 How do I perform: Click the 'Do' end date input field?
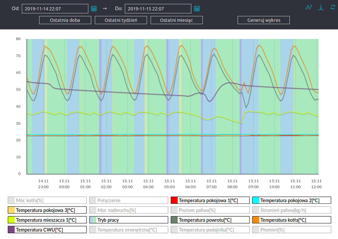pyautogui.click(x=158, y=9)
